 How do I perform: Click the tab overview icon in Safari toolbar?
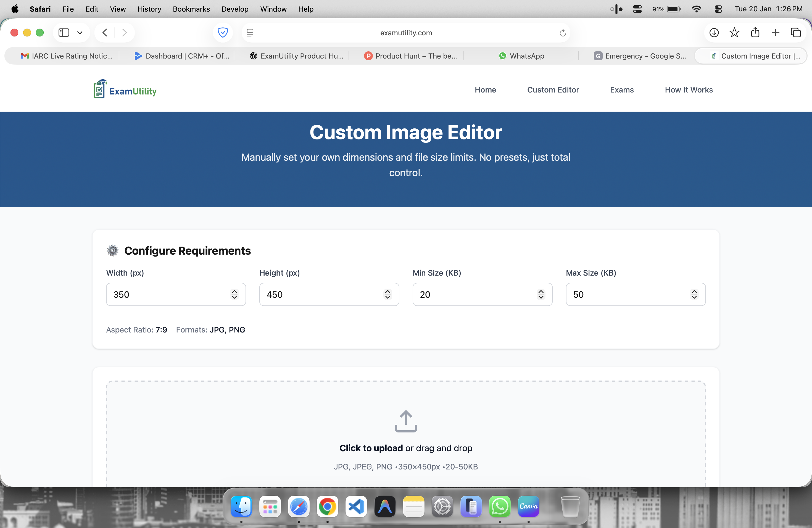(796, 32)
